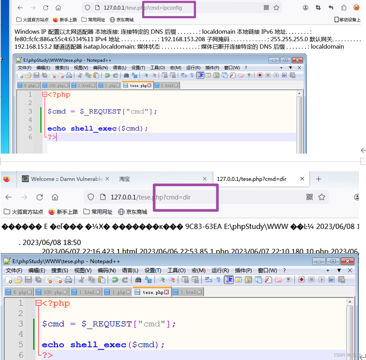Click the Zoom in icon in upper Notepad++ toolbar
Viewport: 366px width, 360px height.
(x=145, y=75)
